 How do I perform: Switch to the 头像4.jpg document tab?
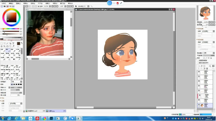(56, 111)
